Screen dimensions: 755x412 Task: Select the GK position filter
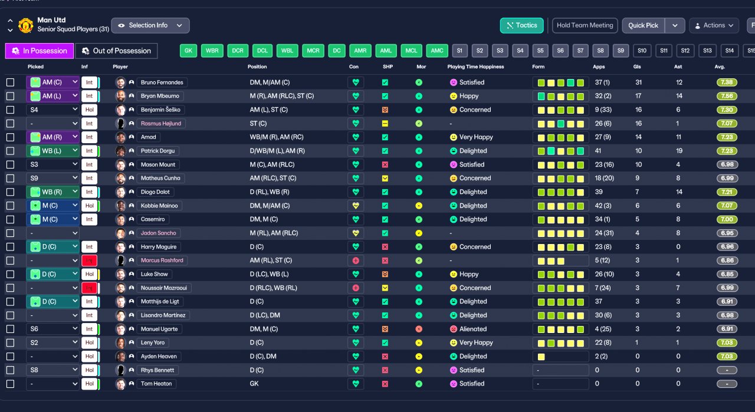(x=188, y=51)
